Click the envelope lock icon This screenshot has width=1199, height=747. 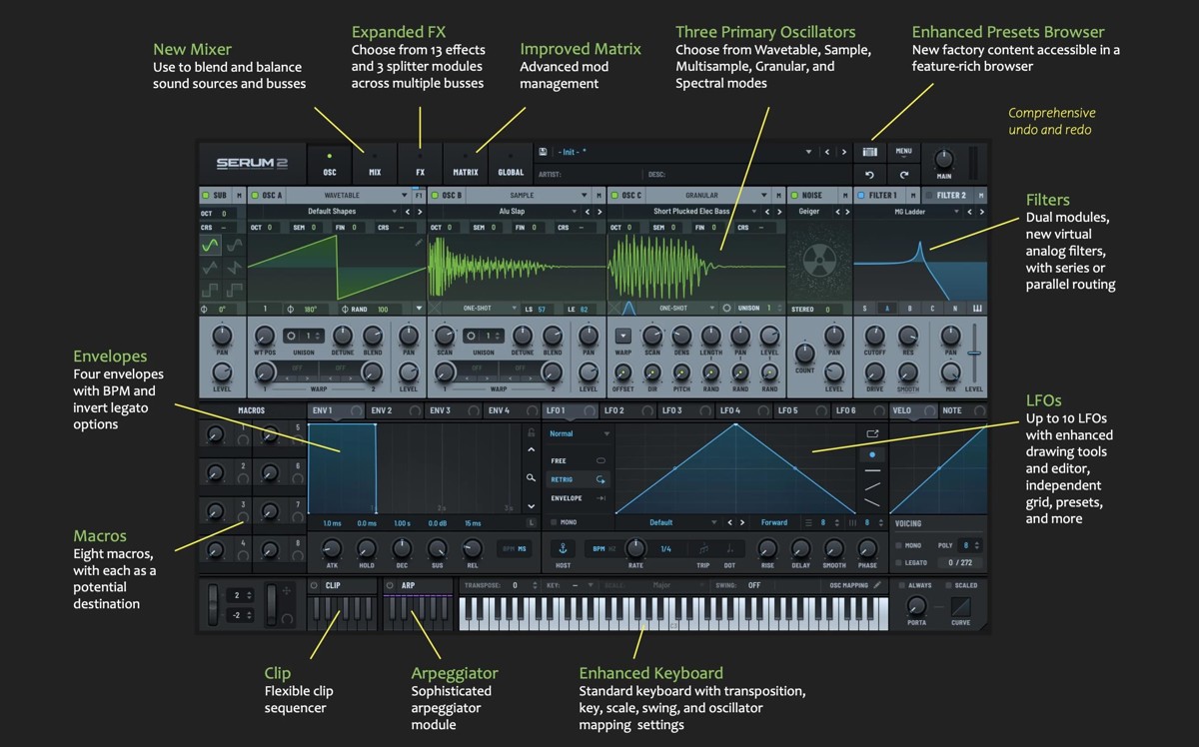click(x=531, y=433)
